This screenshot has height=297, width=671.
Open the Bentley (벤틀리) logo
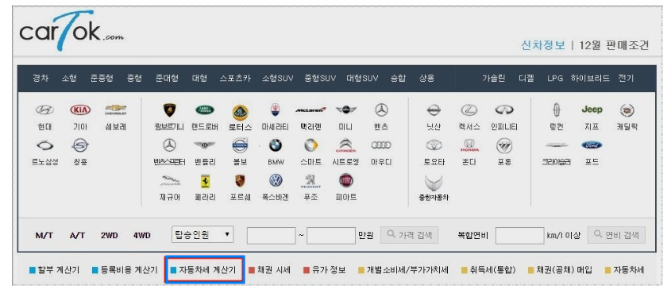205,145
